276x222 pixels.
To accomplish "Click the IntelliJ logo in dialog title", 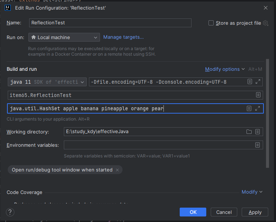I will 8,8.
